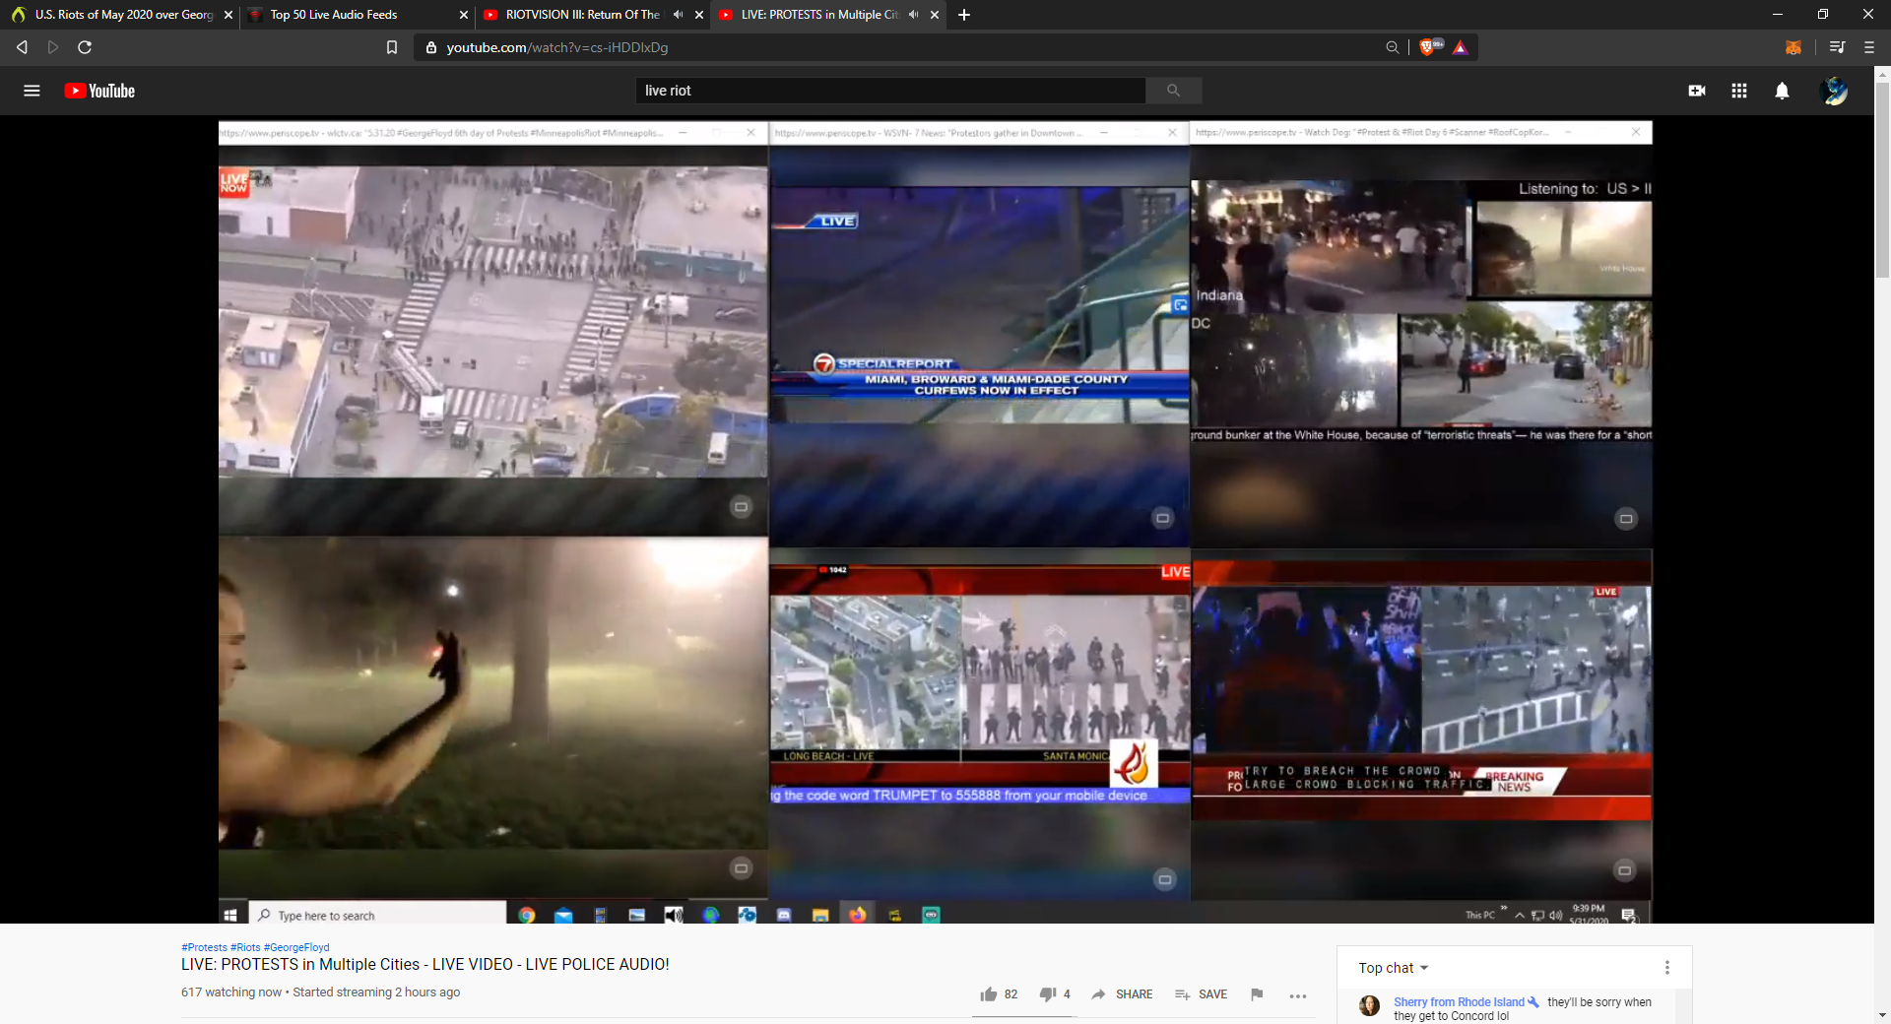Screen dimensions: 1891x1024
Task: Mute the RIOTVISION III tab audio
Action: coord(678,15)
